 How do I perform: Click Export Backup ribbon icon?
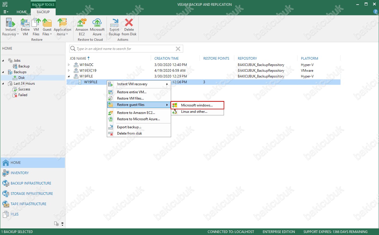pos(114,27)
